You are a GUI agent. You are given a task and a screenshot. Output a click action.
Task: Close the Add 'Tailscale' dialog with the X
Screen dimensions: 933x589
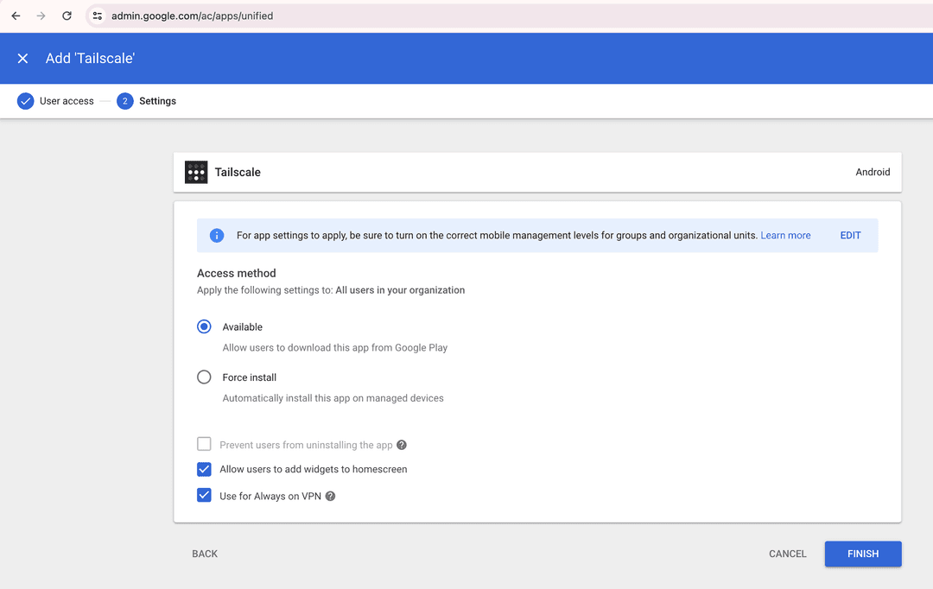tap(22, 58)
